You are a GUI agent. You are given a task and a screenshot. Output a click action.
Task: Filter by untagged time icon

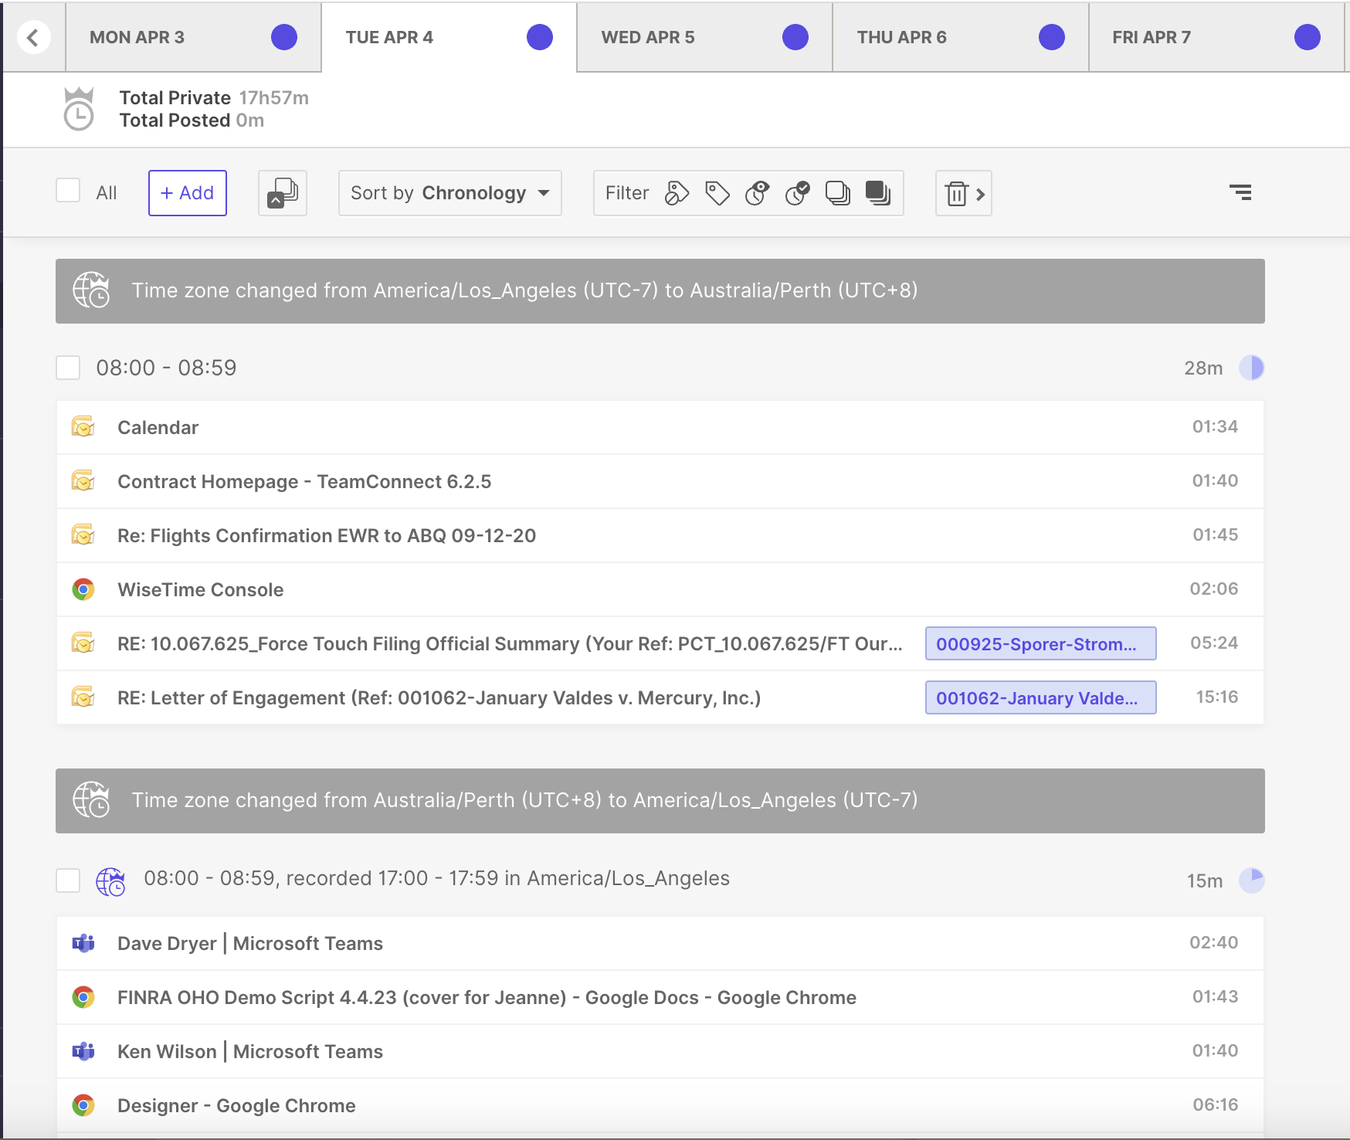tap(758, 193)
